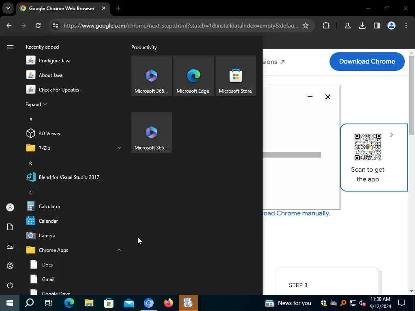
Task: Switch to Chrome on the taskbar
Action: [x=148, y=303]
